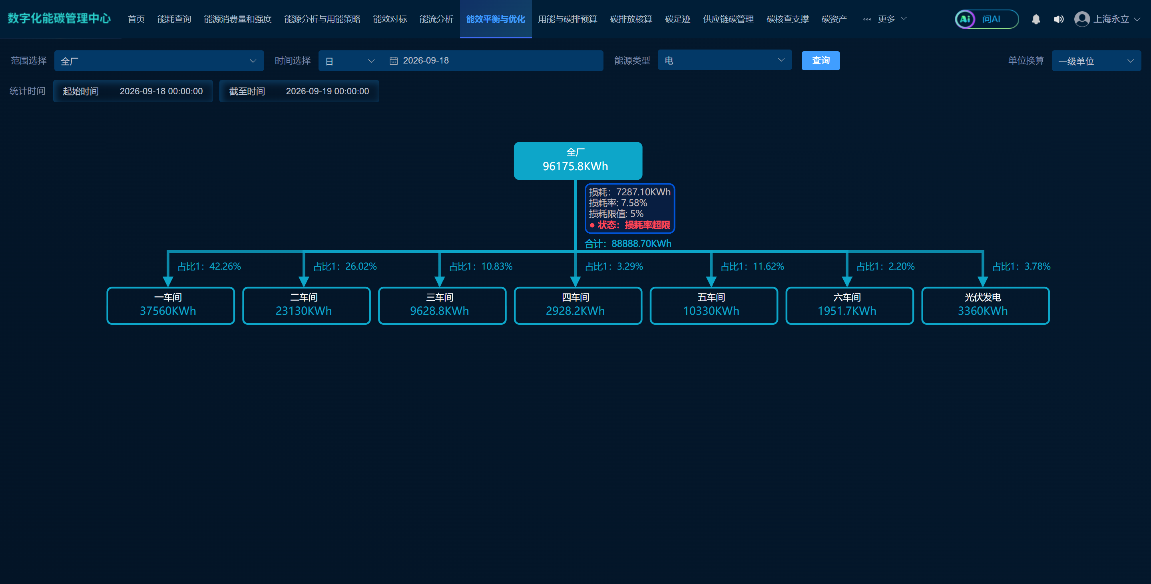Click the 损耗率超限 status text
This screenshot has height=584, width=1151.
[647, 225]
